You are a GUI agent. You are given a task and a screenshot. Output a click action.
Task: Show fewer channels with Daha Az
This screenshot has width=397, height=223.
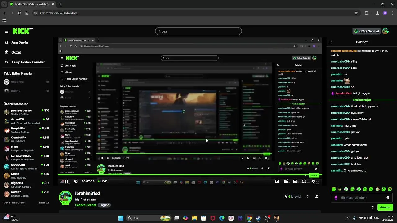(x=44, y=203)
